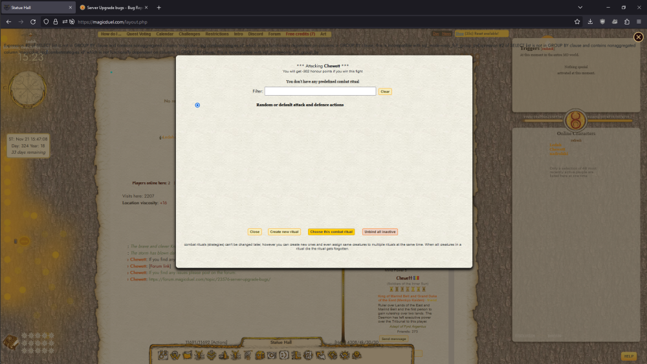
Task: Close the overlay with the round X icon
Action: (x=639, y=37)
